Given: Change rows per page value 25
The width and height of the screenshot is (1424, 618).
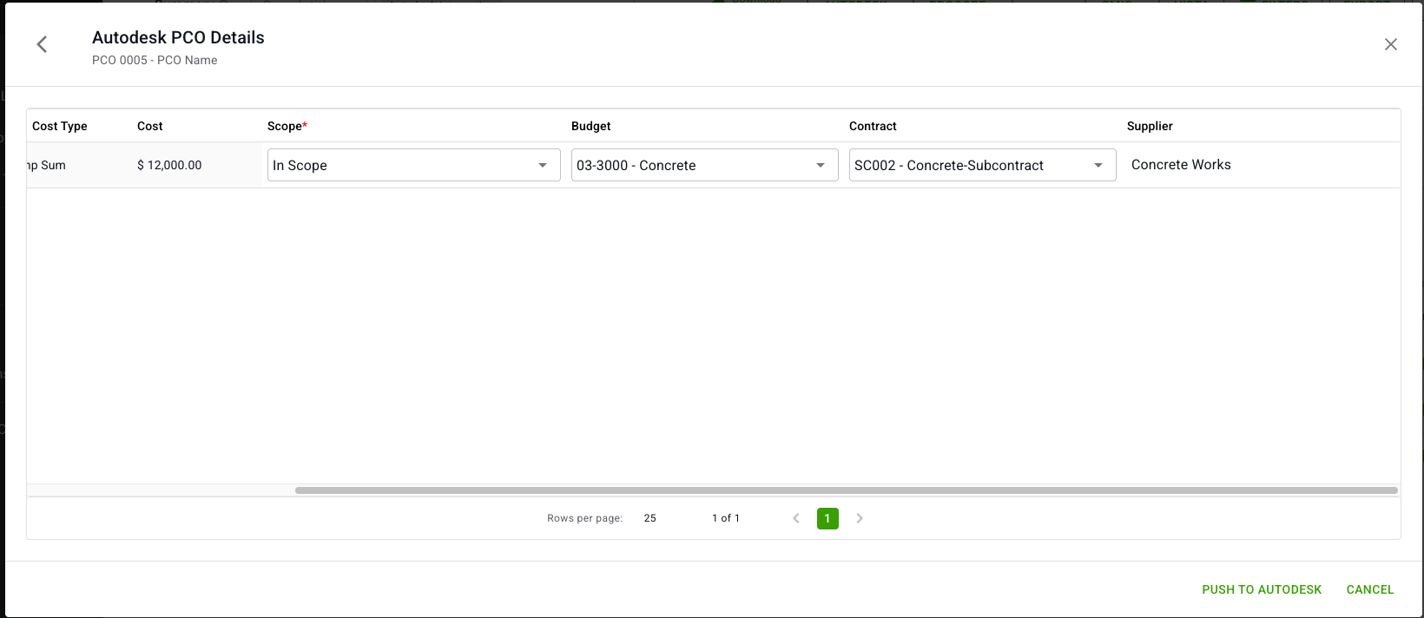Looking at the screenshot, I should pyautogui.click(x=650, y=518).
